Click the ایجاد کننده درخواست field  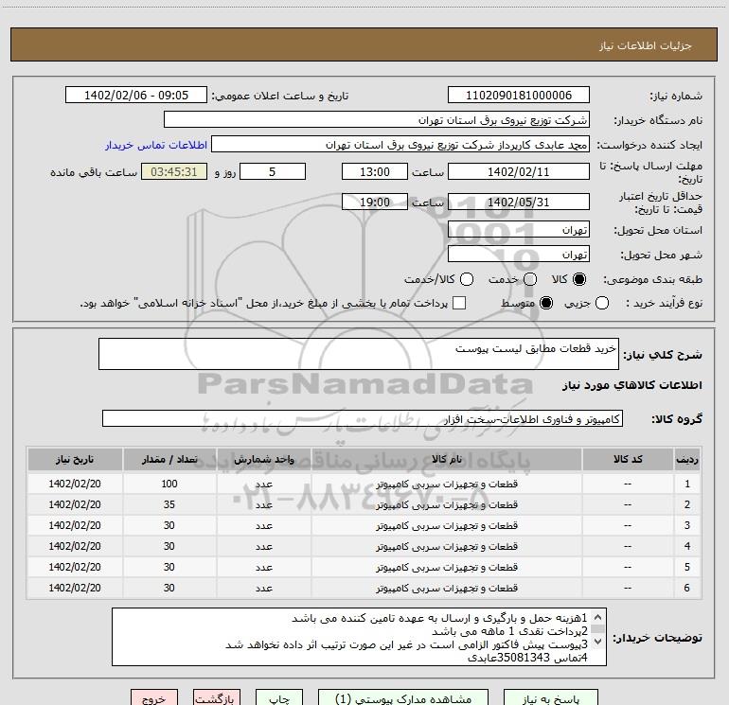click(400, 145)
